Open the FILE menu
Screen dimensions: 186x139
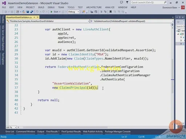click(x=4, y=8)
